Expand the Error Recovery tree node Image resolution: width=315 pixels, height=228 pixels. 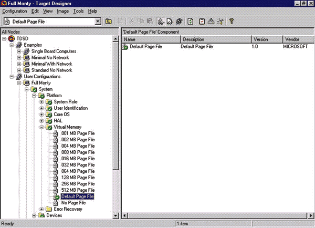tap(41, 209)
